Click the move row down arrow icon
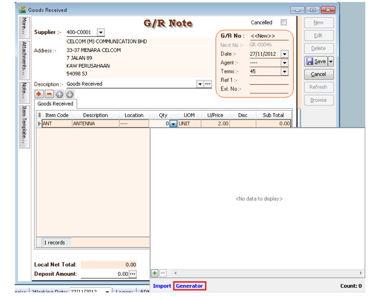 point(69,94)
